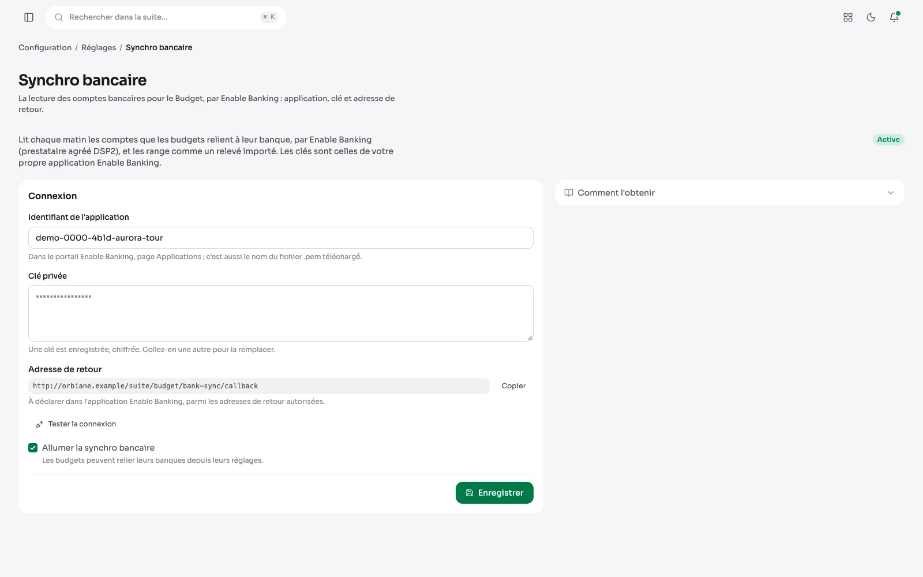Focus the Rechercher dans la suite field
The width and height of the screenshot is (923, 577).
pyautogui.click(x=166, y=17)
